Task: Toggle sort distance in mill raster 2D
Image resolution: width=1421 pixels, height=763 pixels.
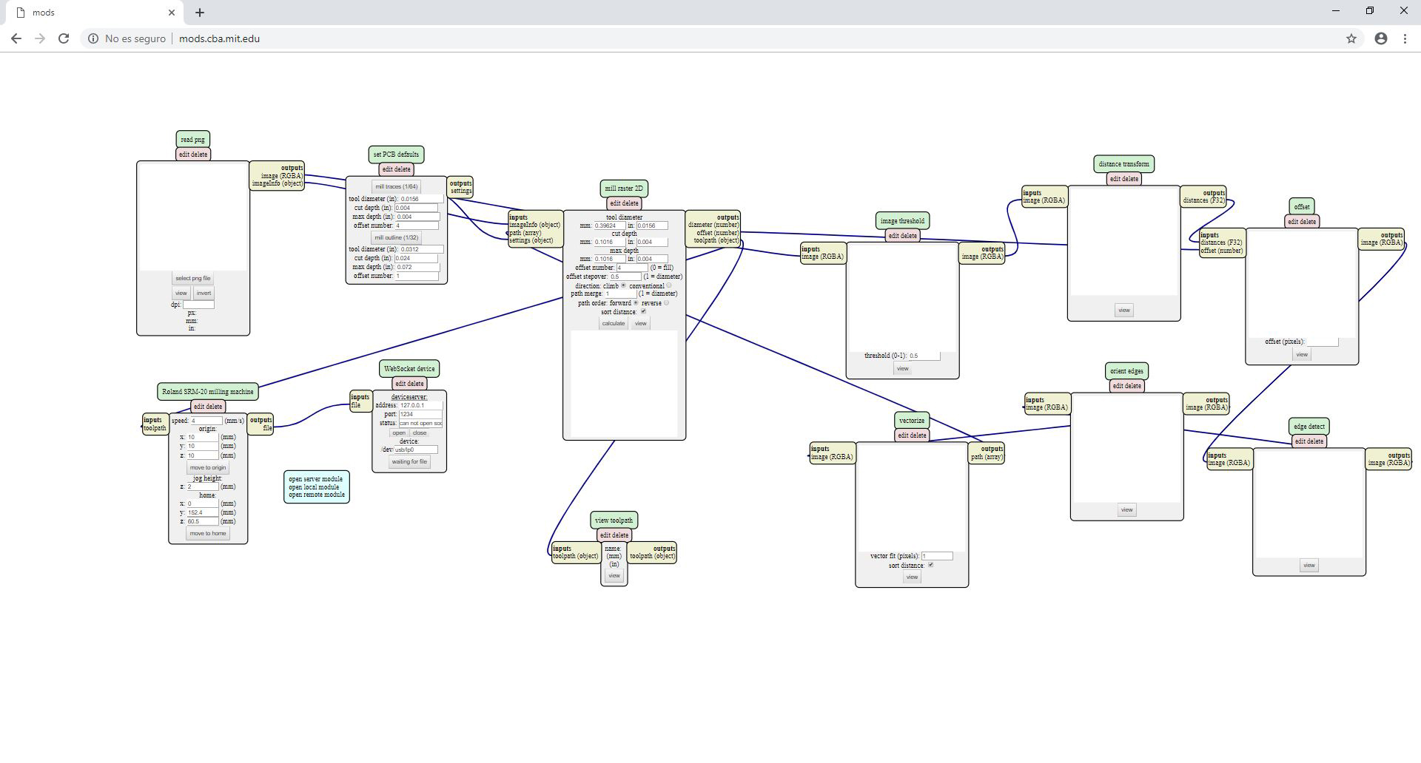Action: coord(643,312)
